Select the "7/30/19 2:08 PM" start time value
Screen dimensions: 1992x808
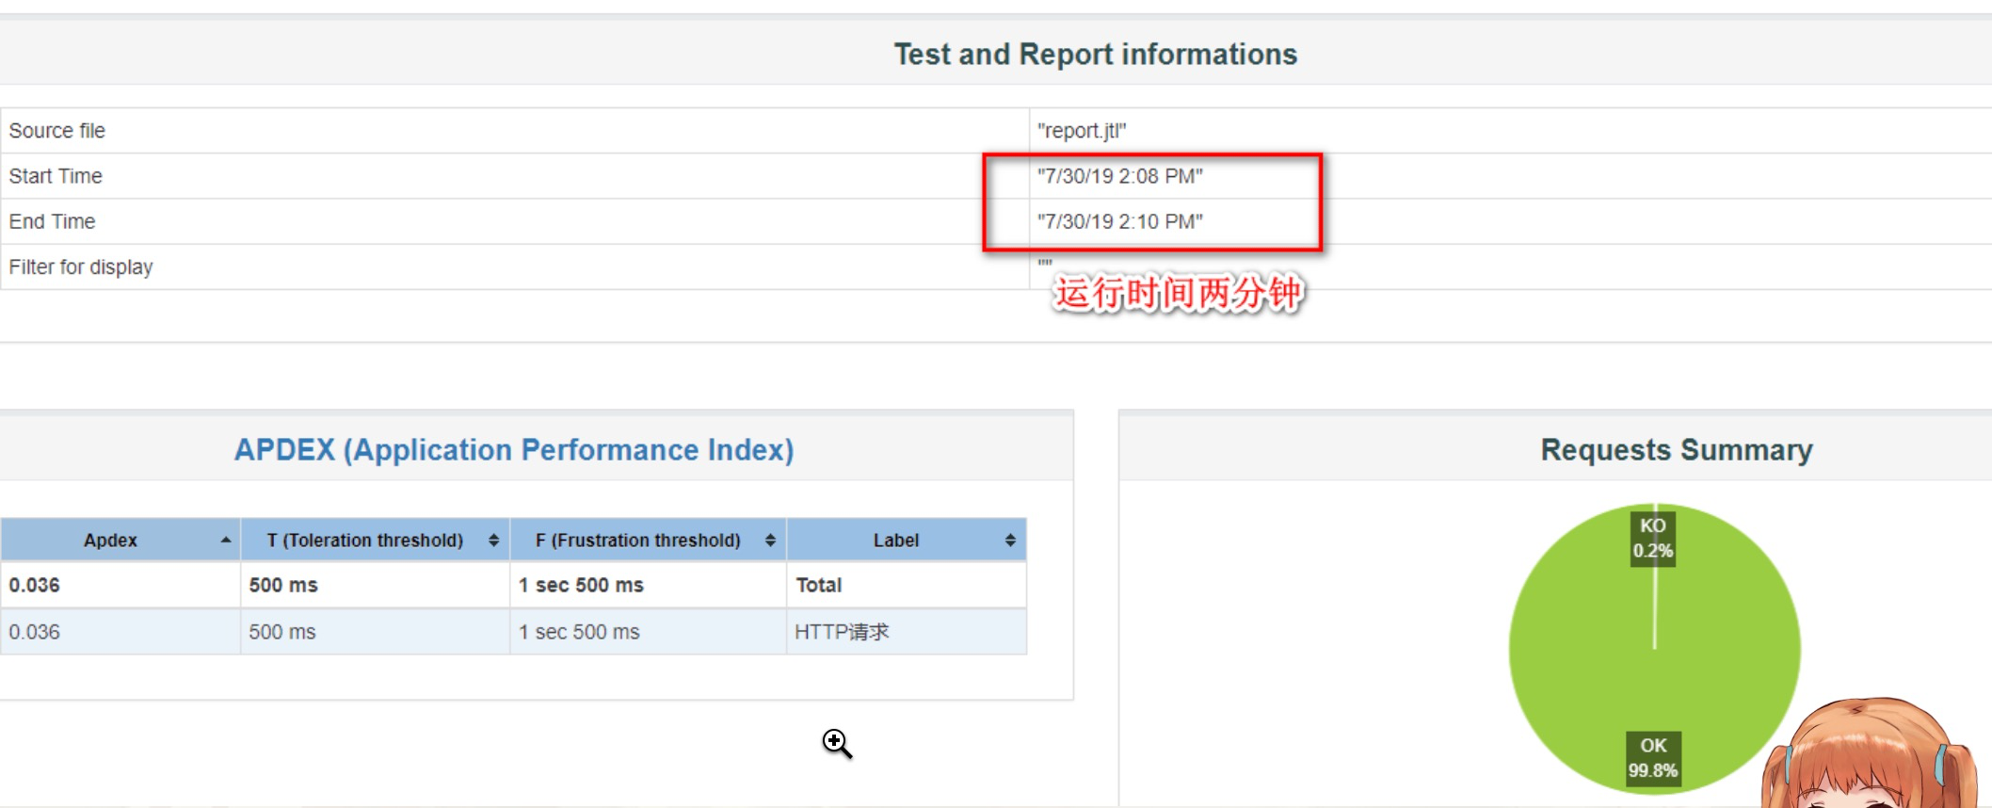(x=1120, y=176)
